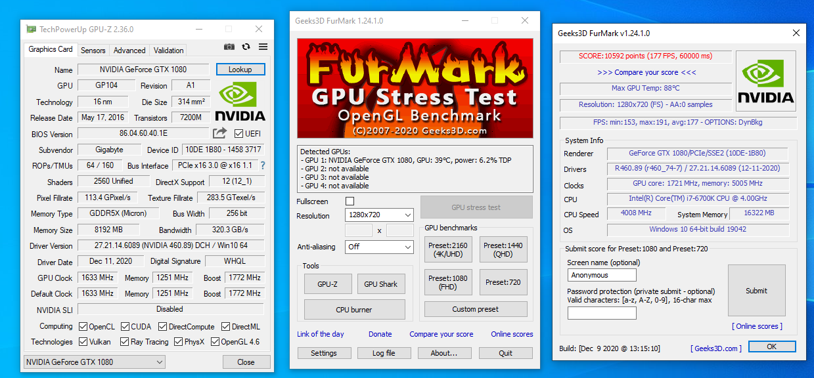Screen dimensions: 814x378
Task: Toggle the Ray Tracing checkbox
Action: (x=124, y=341)
